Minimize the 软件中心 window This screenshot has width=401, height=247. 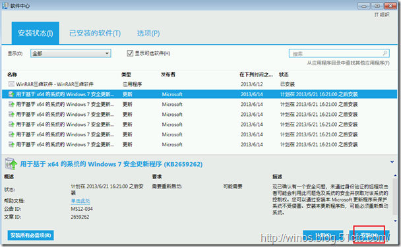pos(364,6)
